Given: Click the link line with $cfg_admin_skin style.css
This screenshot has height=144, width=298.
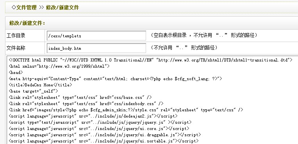Looking at the screenshot, I should (126, 110).
